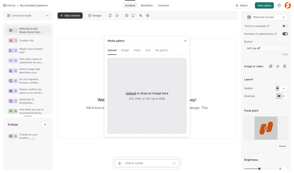Screen dimensions: 294x173
Task: Select ending A Thanks for your insights
Action: pyautogui.click(x=28, y=136)
